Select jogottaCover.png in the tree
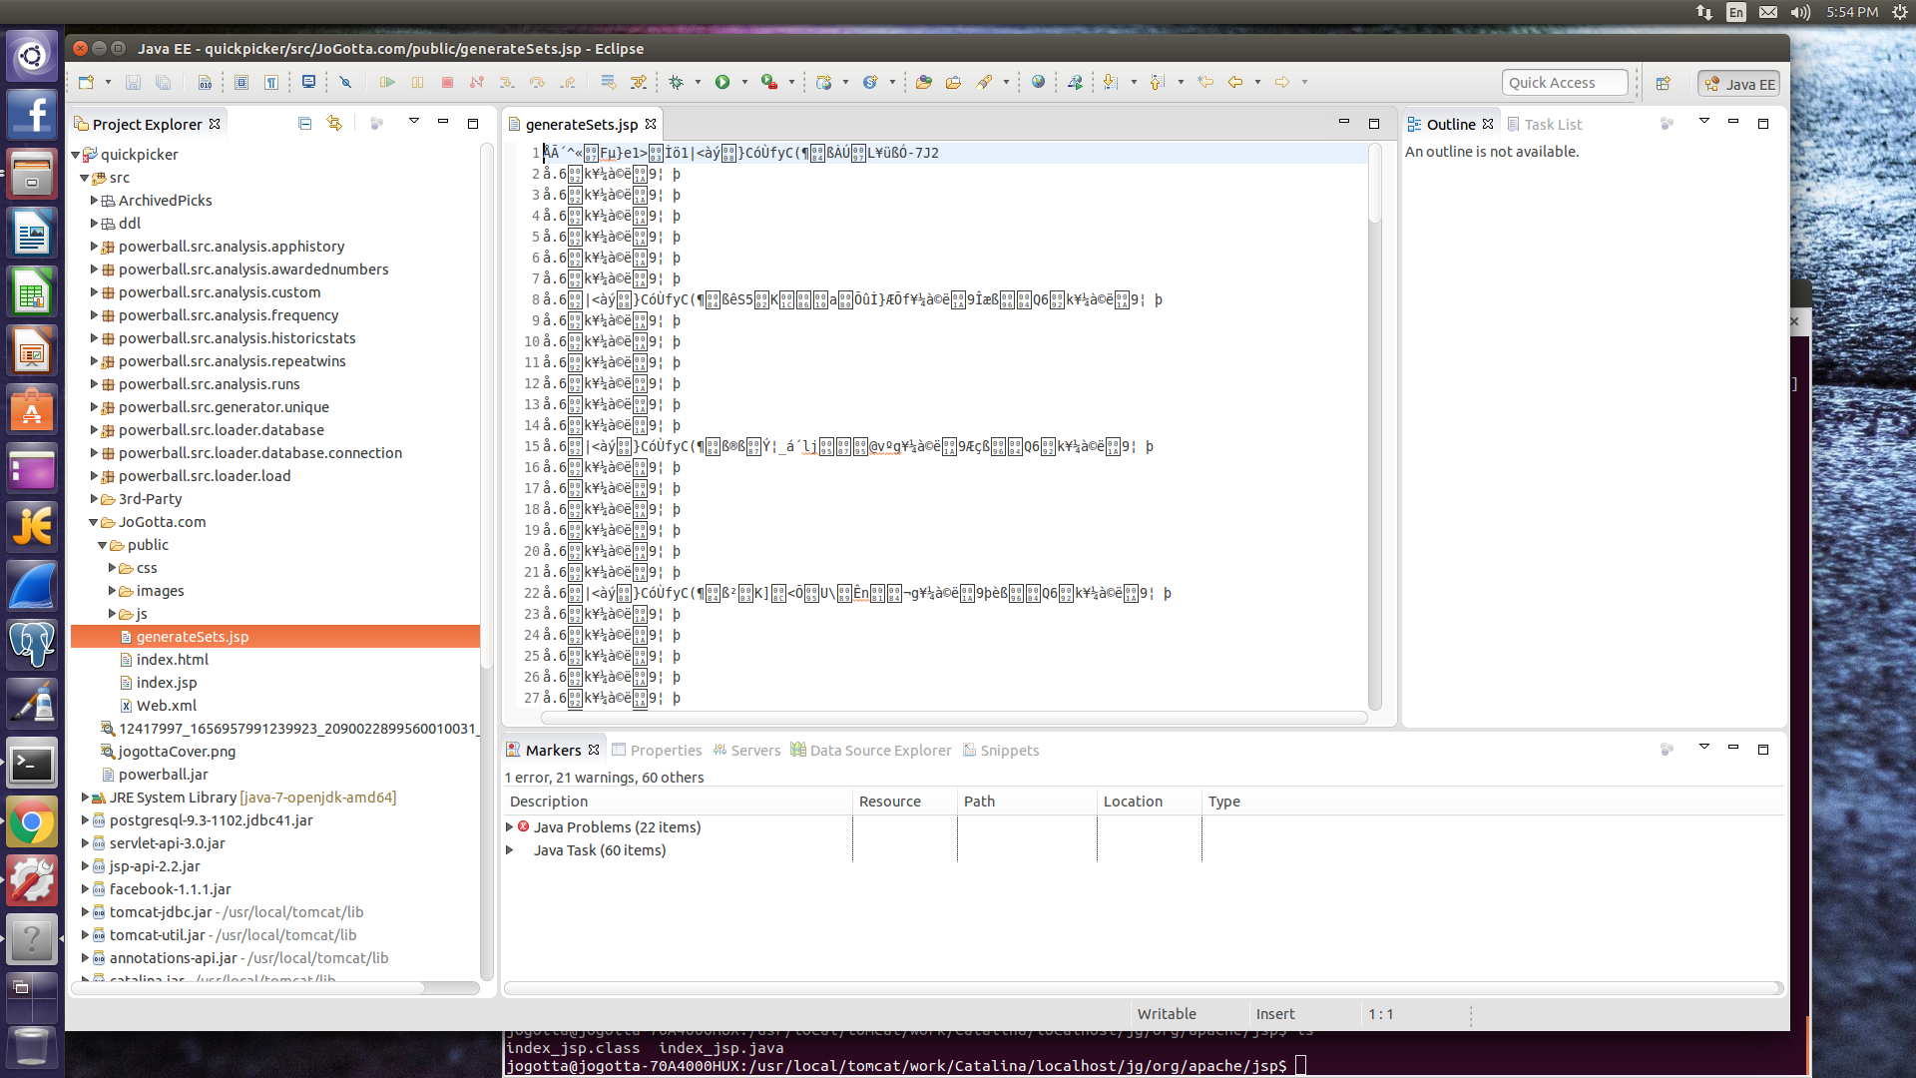This screenshot has height=1078, width=1916. point(176,752)
